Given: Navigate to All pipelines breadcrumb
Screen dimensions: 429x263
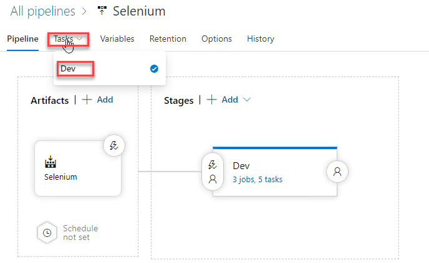Looking at the screenshot, I should [x=42, y=11].
